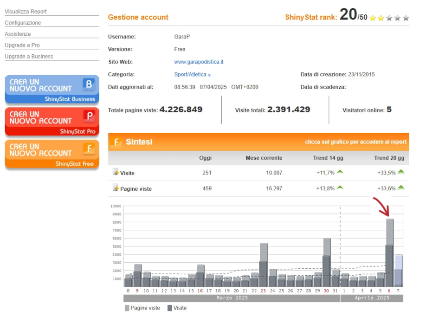The width and height of the screenshot is (426, 317).
Task: Create a new ShinyStat Business account
Action: [x=52, y=90]
